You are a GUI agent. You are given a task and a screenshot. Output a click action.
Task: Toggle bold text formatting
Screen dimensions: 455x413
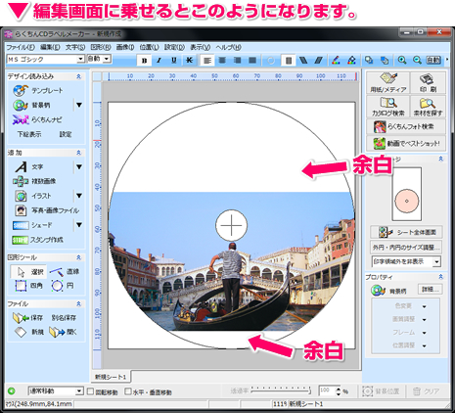145,61
